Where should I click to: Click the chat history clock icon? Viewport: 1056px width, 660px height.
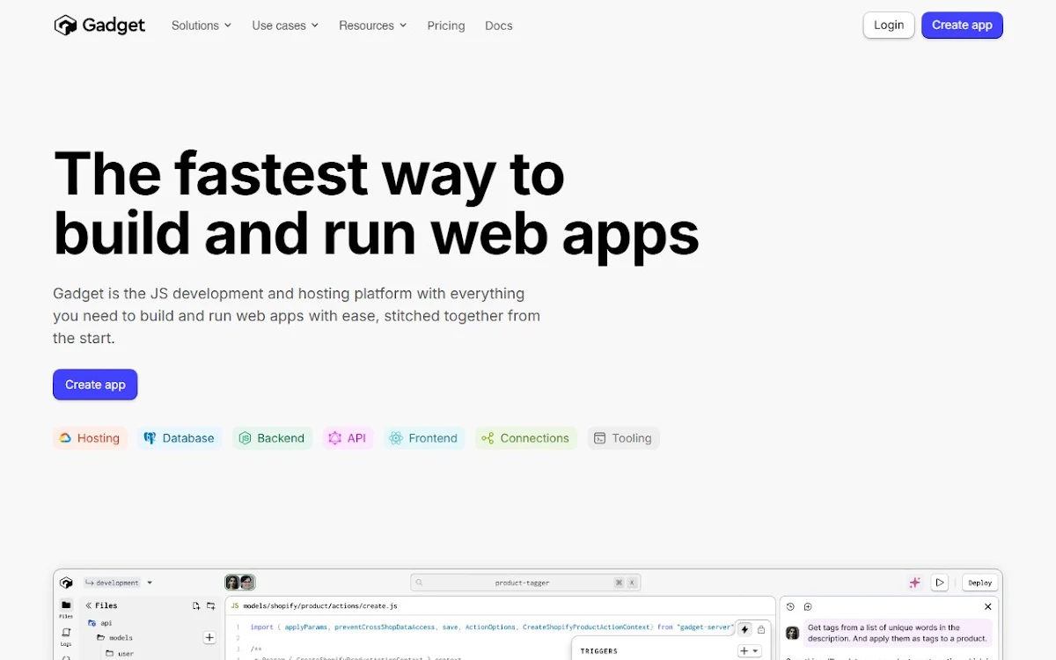(x=790, y=606)
